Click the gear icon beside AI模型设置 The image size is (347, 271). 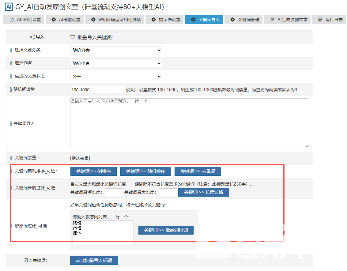(x=54, y=20)
